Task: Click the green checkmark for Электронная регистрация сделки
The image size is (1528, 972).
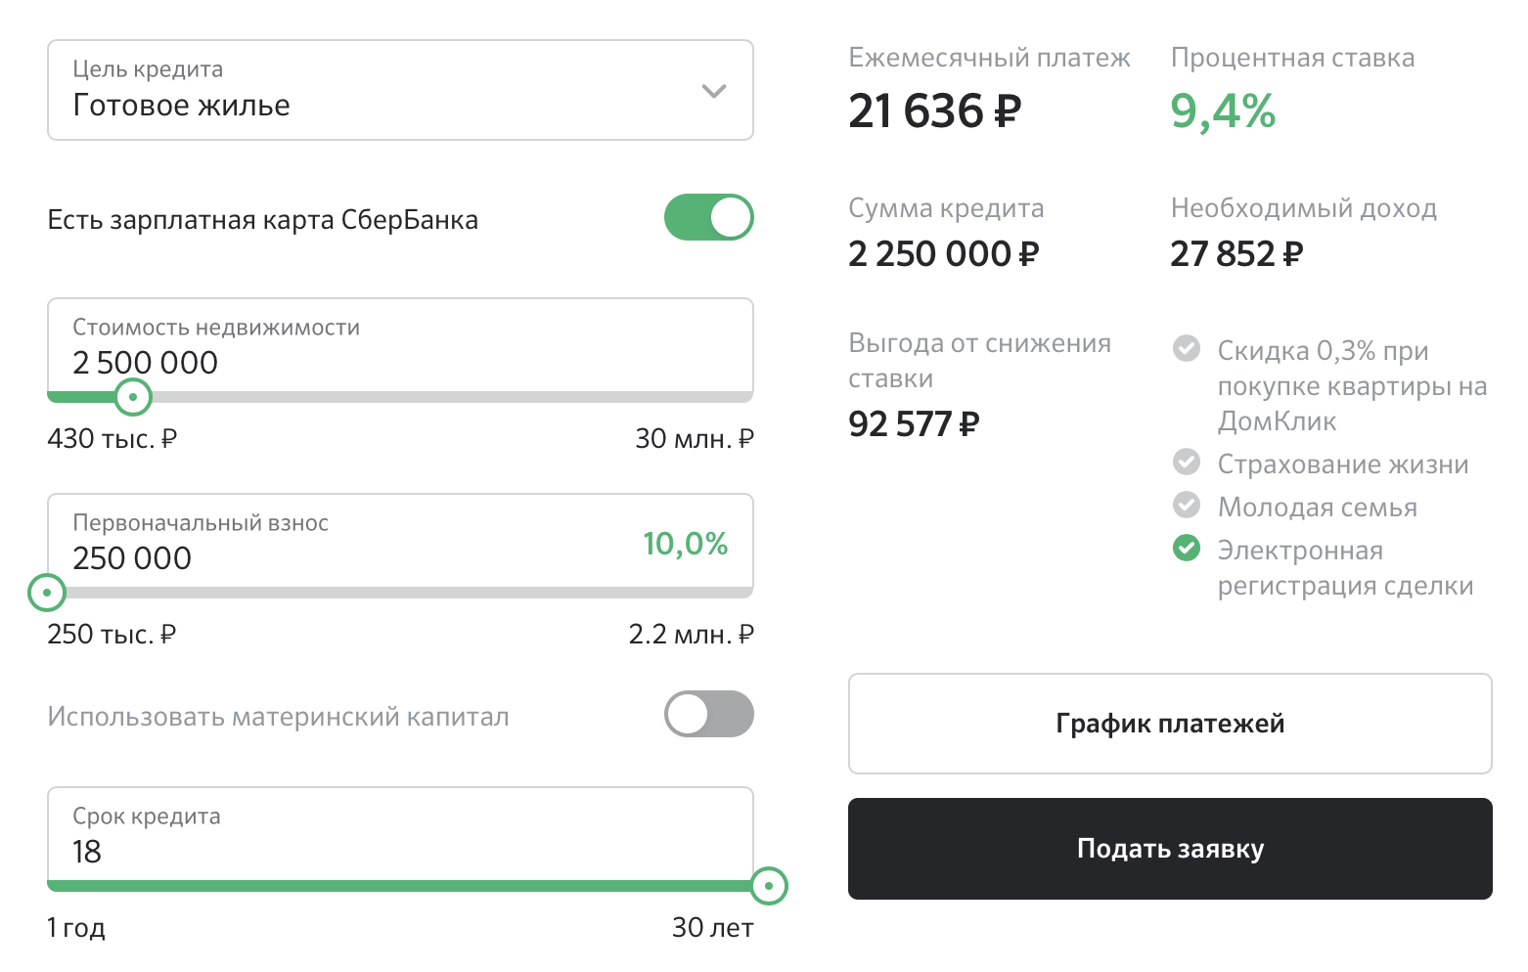Action: point(1187,548)
